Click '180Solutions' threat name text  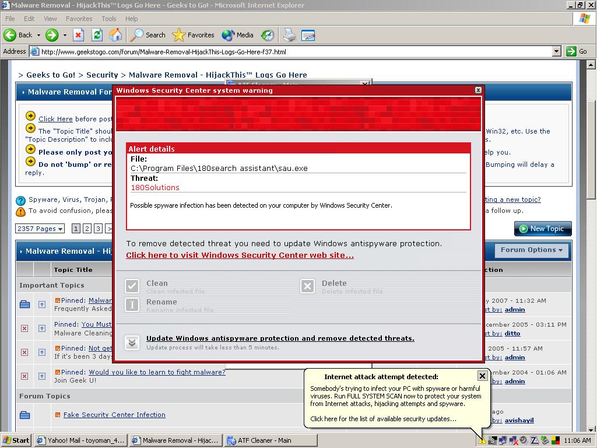(155, 187)
